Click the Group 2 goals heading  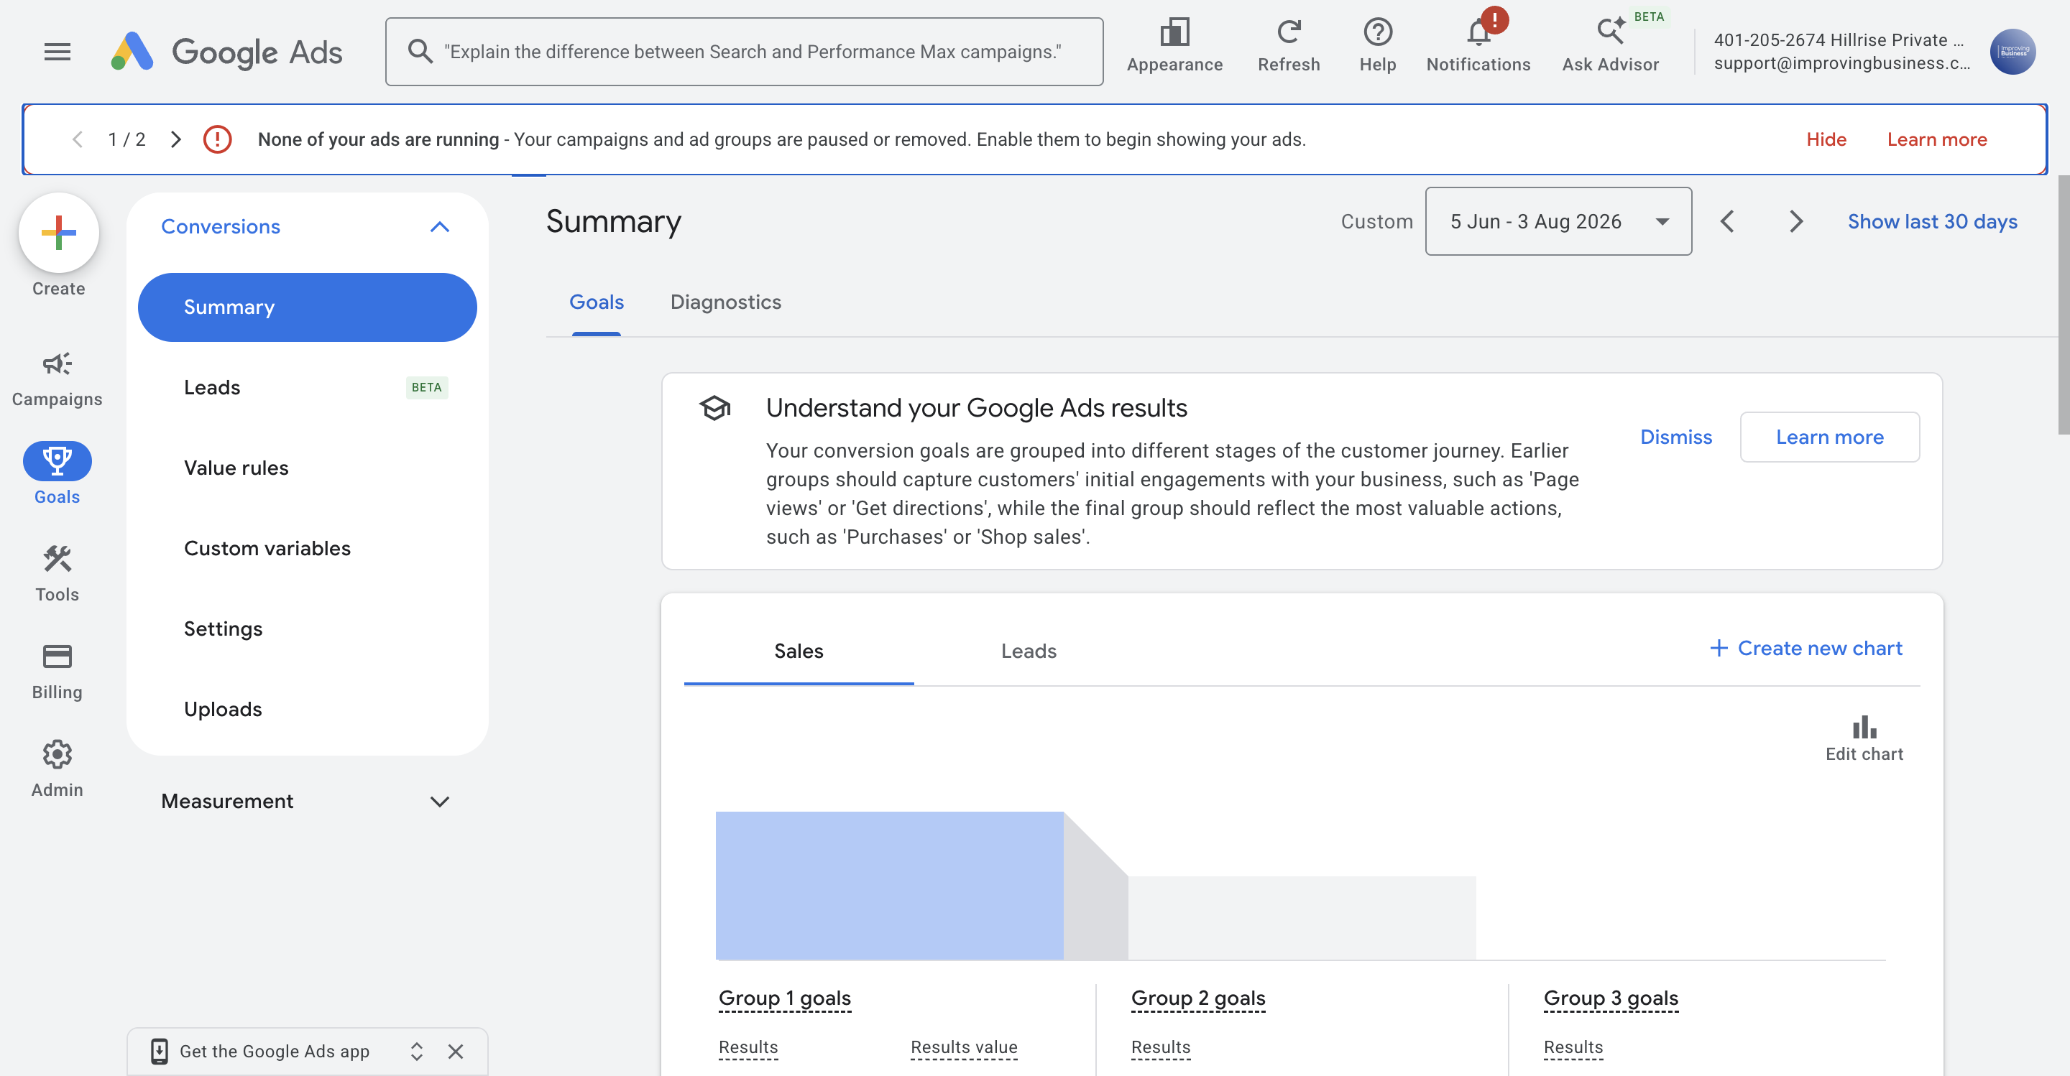[x=1197, y=998]
